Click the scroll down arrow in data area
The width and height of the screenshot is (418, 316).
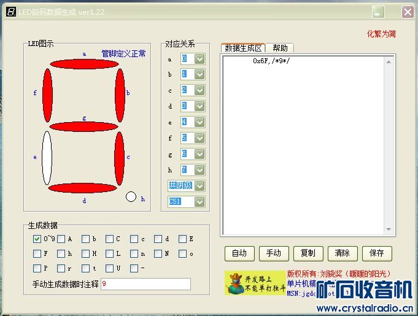(389, 229)
